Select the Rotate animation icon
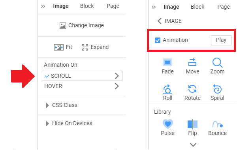 (192, 89)
